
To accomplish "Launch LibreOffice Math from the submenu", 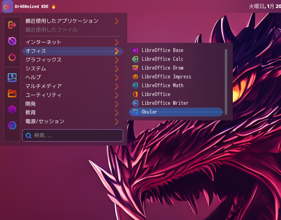I will coord(176,86).
